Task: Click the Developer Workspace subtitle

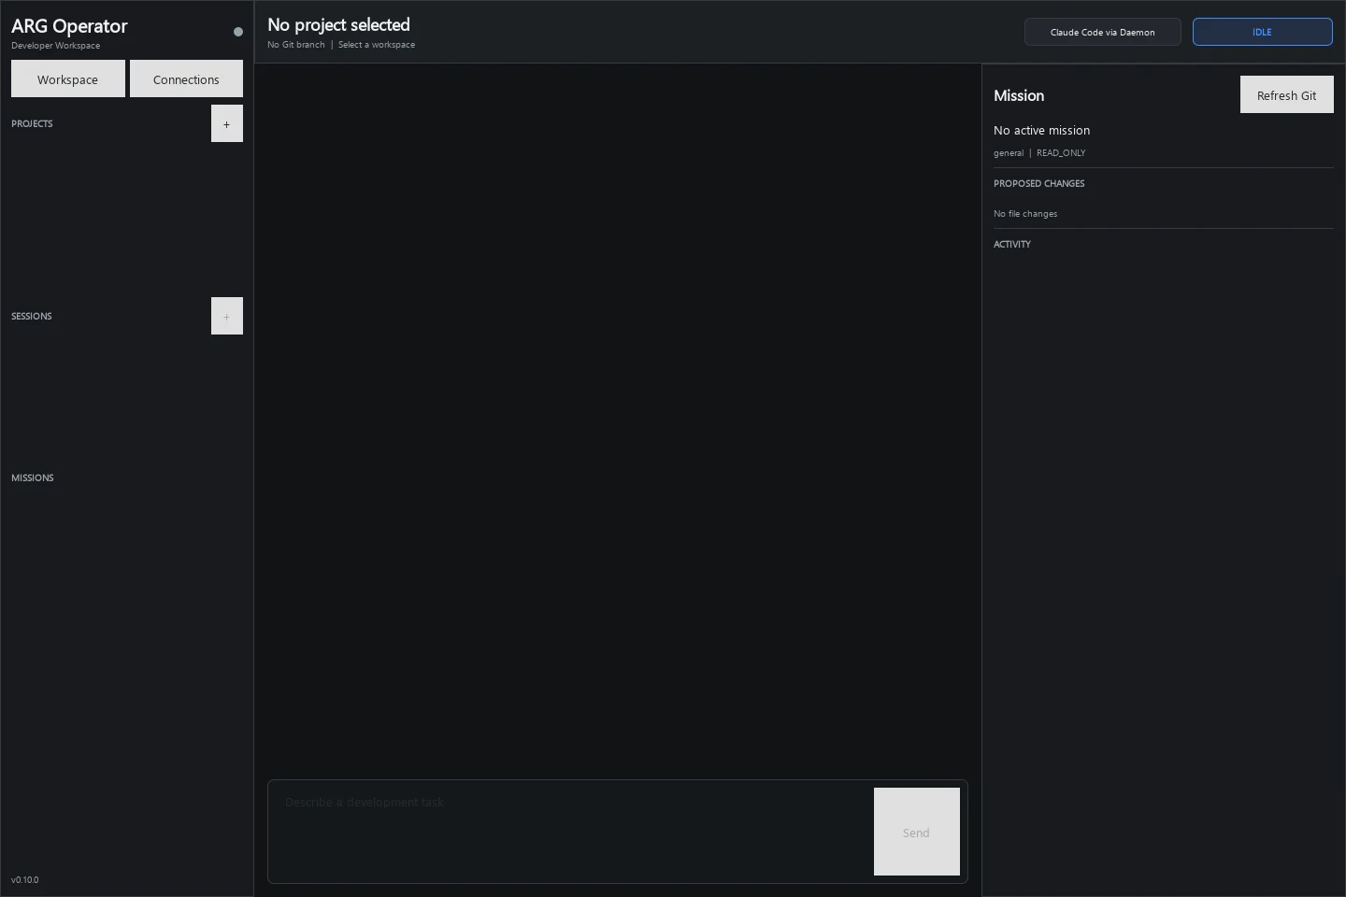Action: (56, 46)
